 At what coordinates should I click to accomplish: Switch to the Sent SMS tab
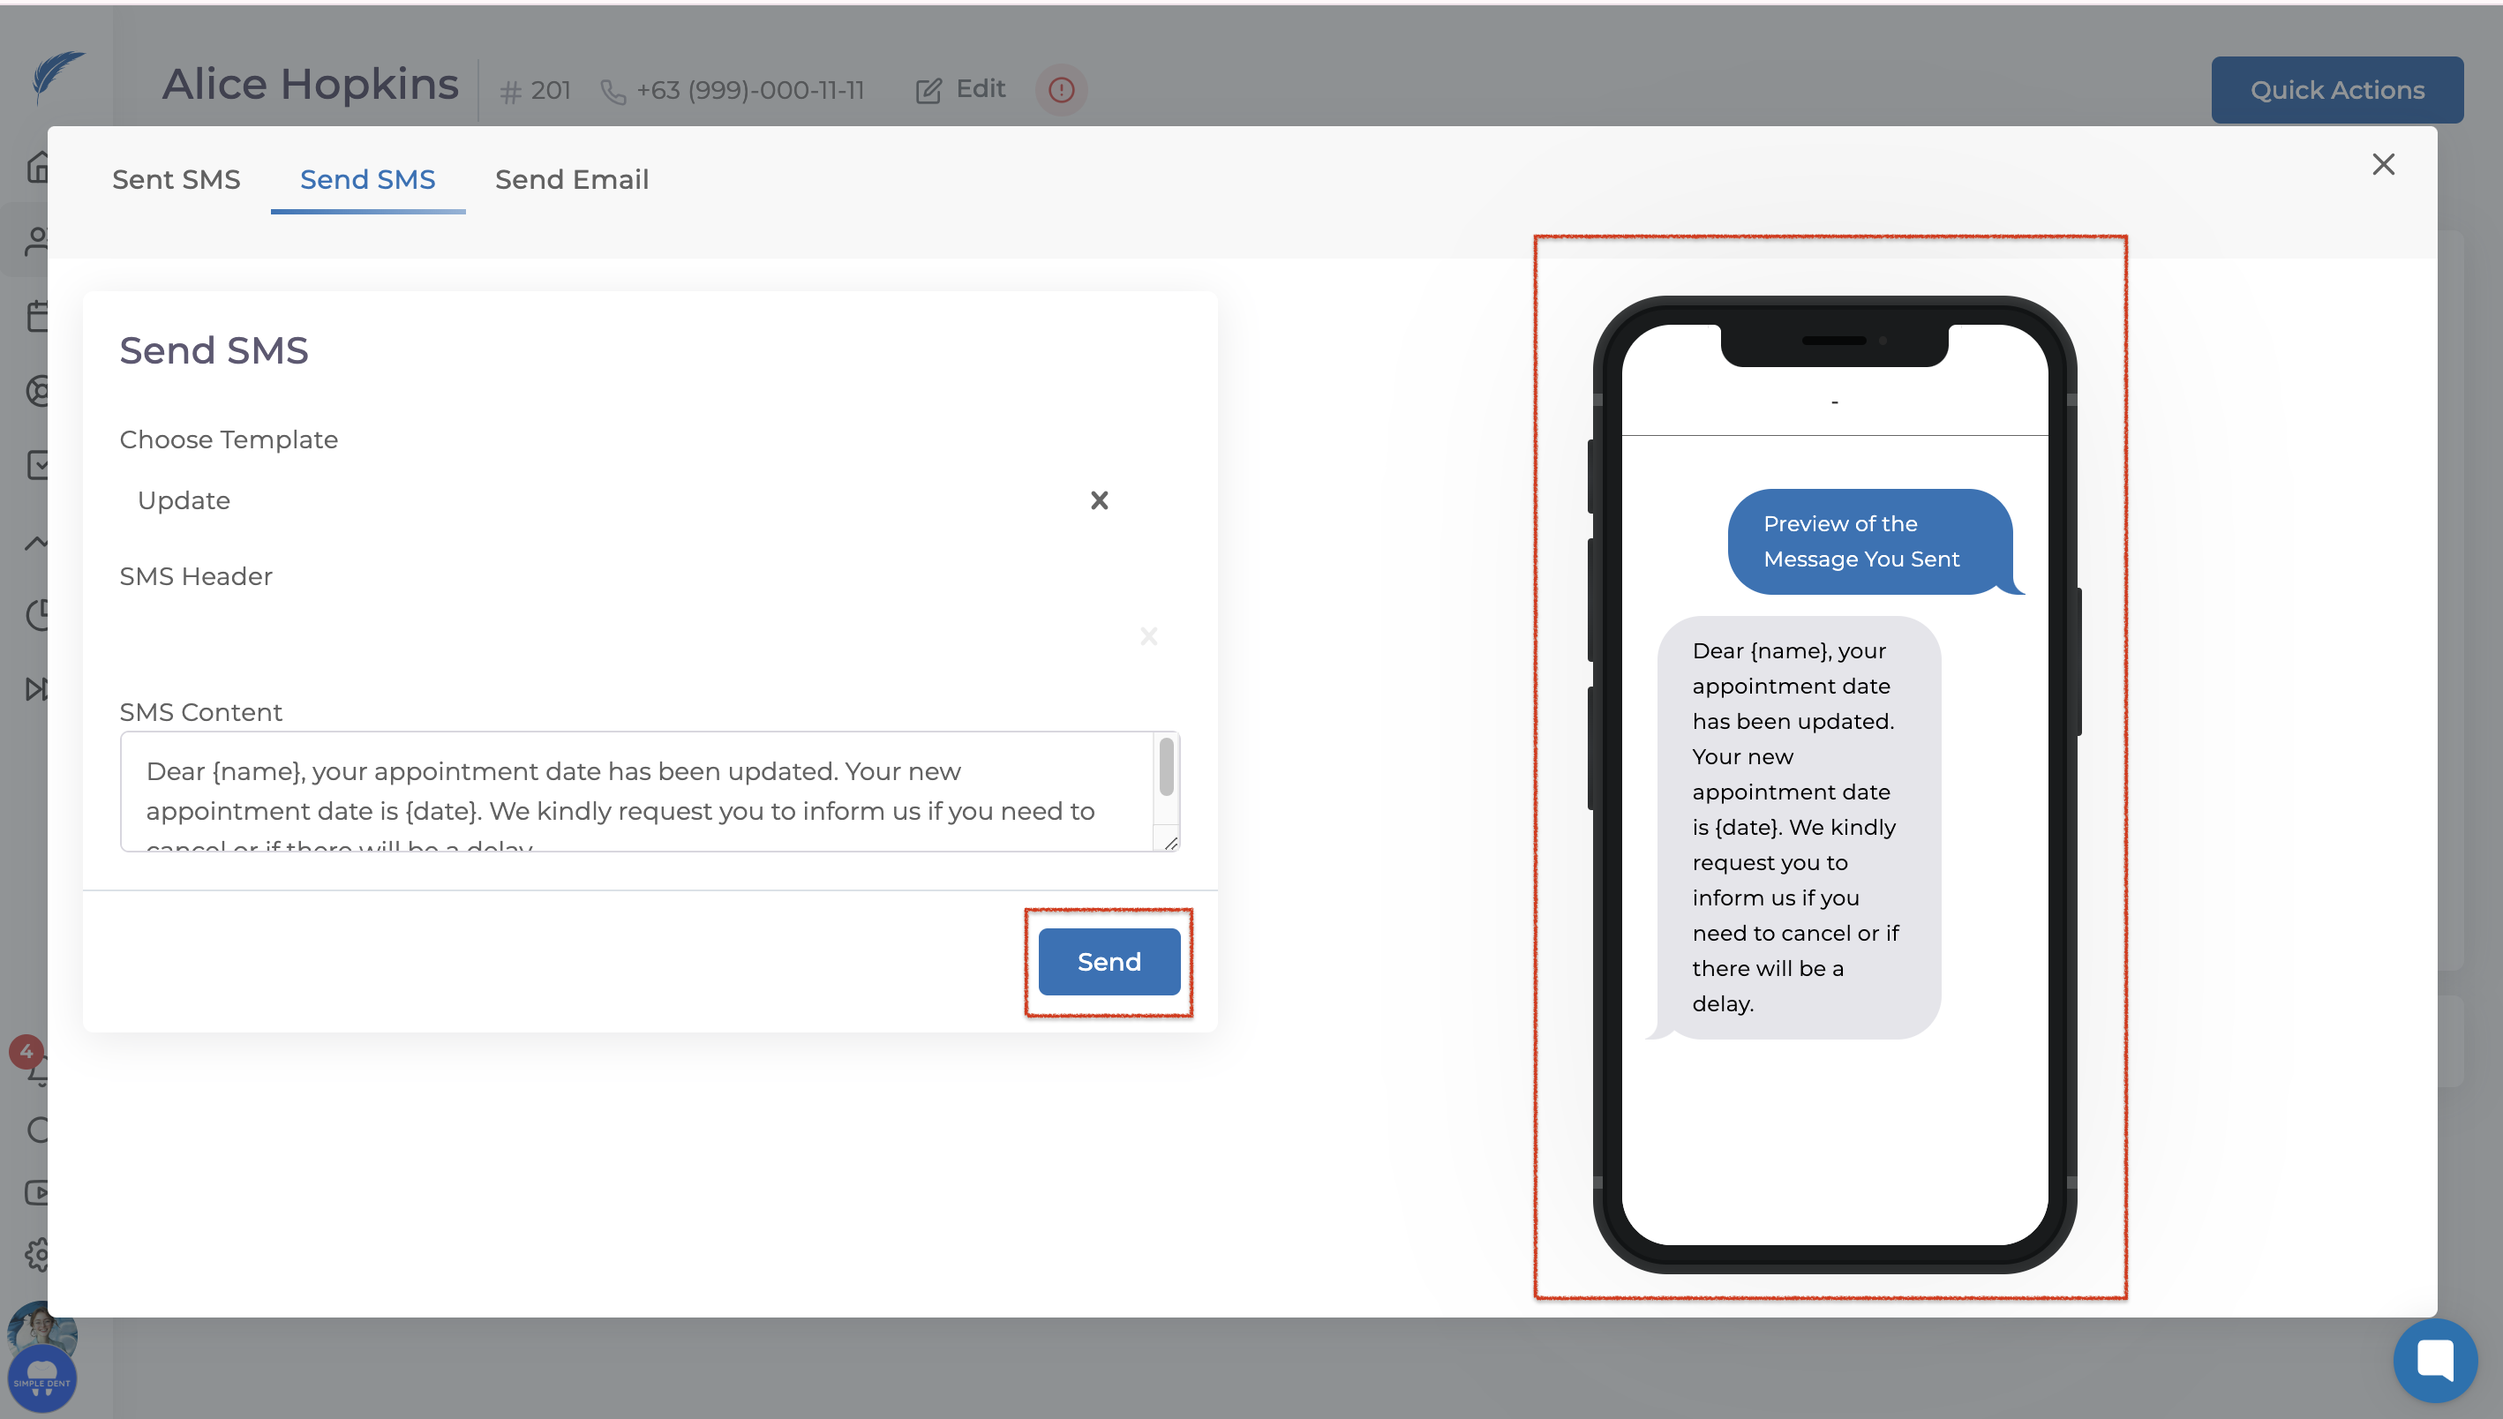pyautogui.click(x=176, y=179)
